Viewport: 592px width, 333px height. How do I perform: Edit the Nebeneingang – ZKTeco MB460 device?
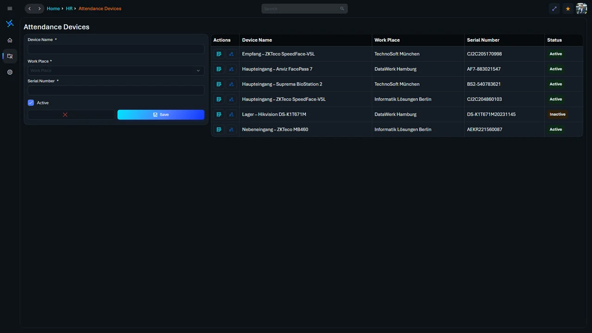219,129
